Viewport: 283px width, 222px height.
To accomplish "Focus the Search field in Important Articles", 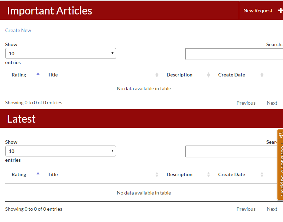I will click(x=234, y=54).
